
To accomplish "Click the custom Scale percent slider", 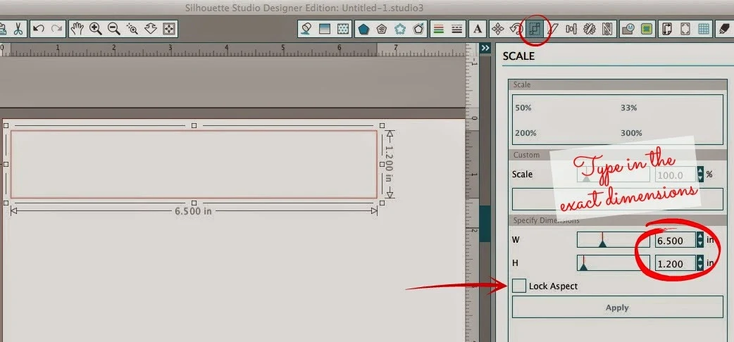I will tap(614, 175).
